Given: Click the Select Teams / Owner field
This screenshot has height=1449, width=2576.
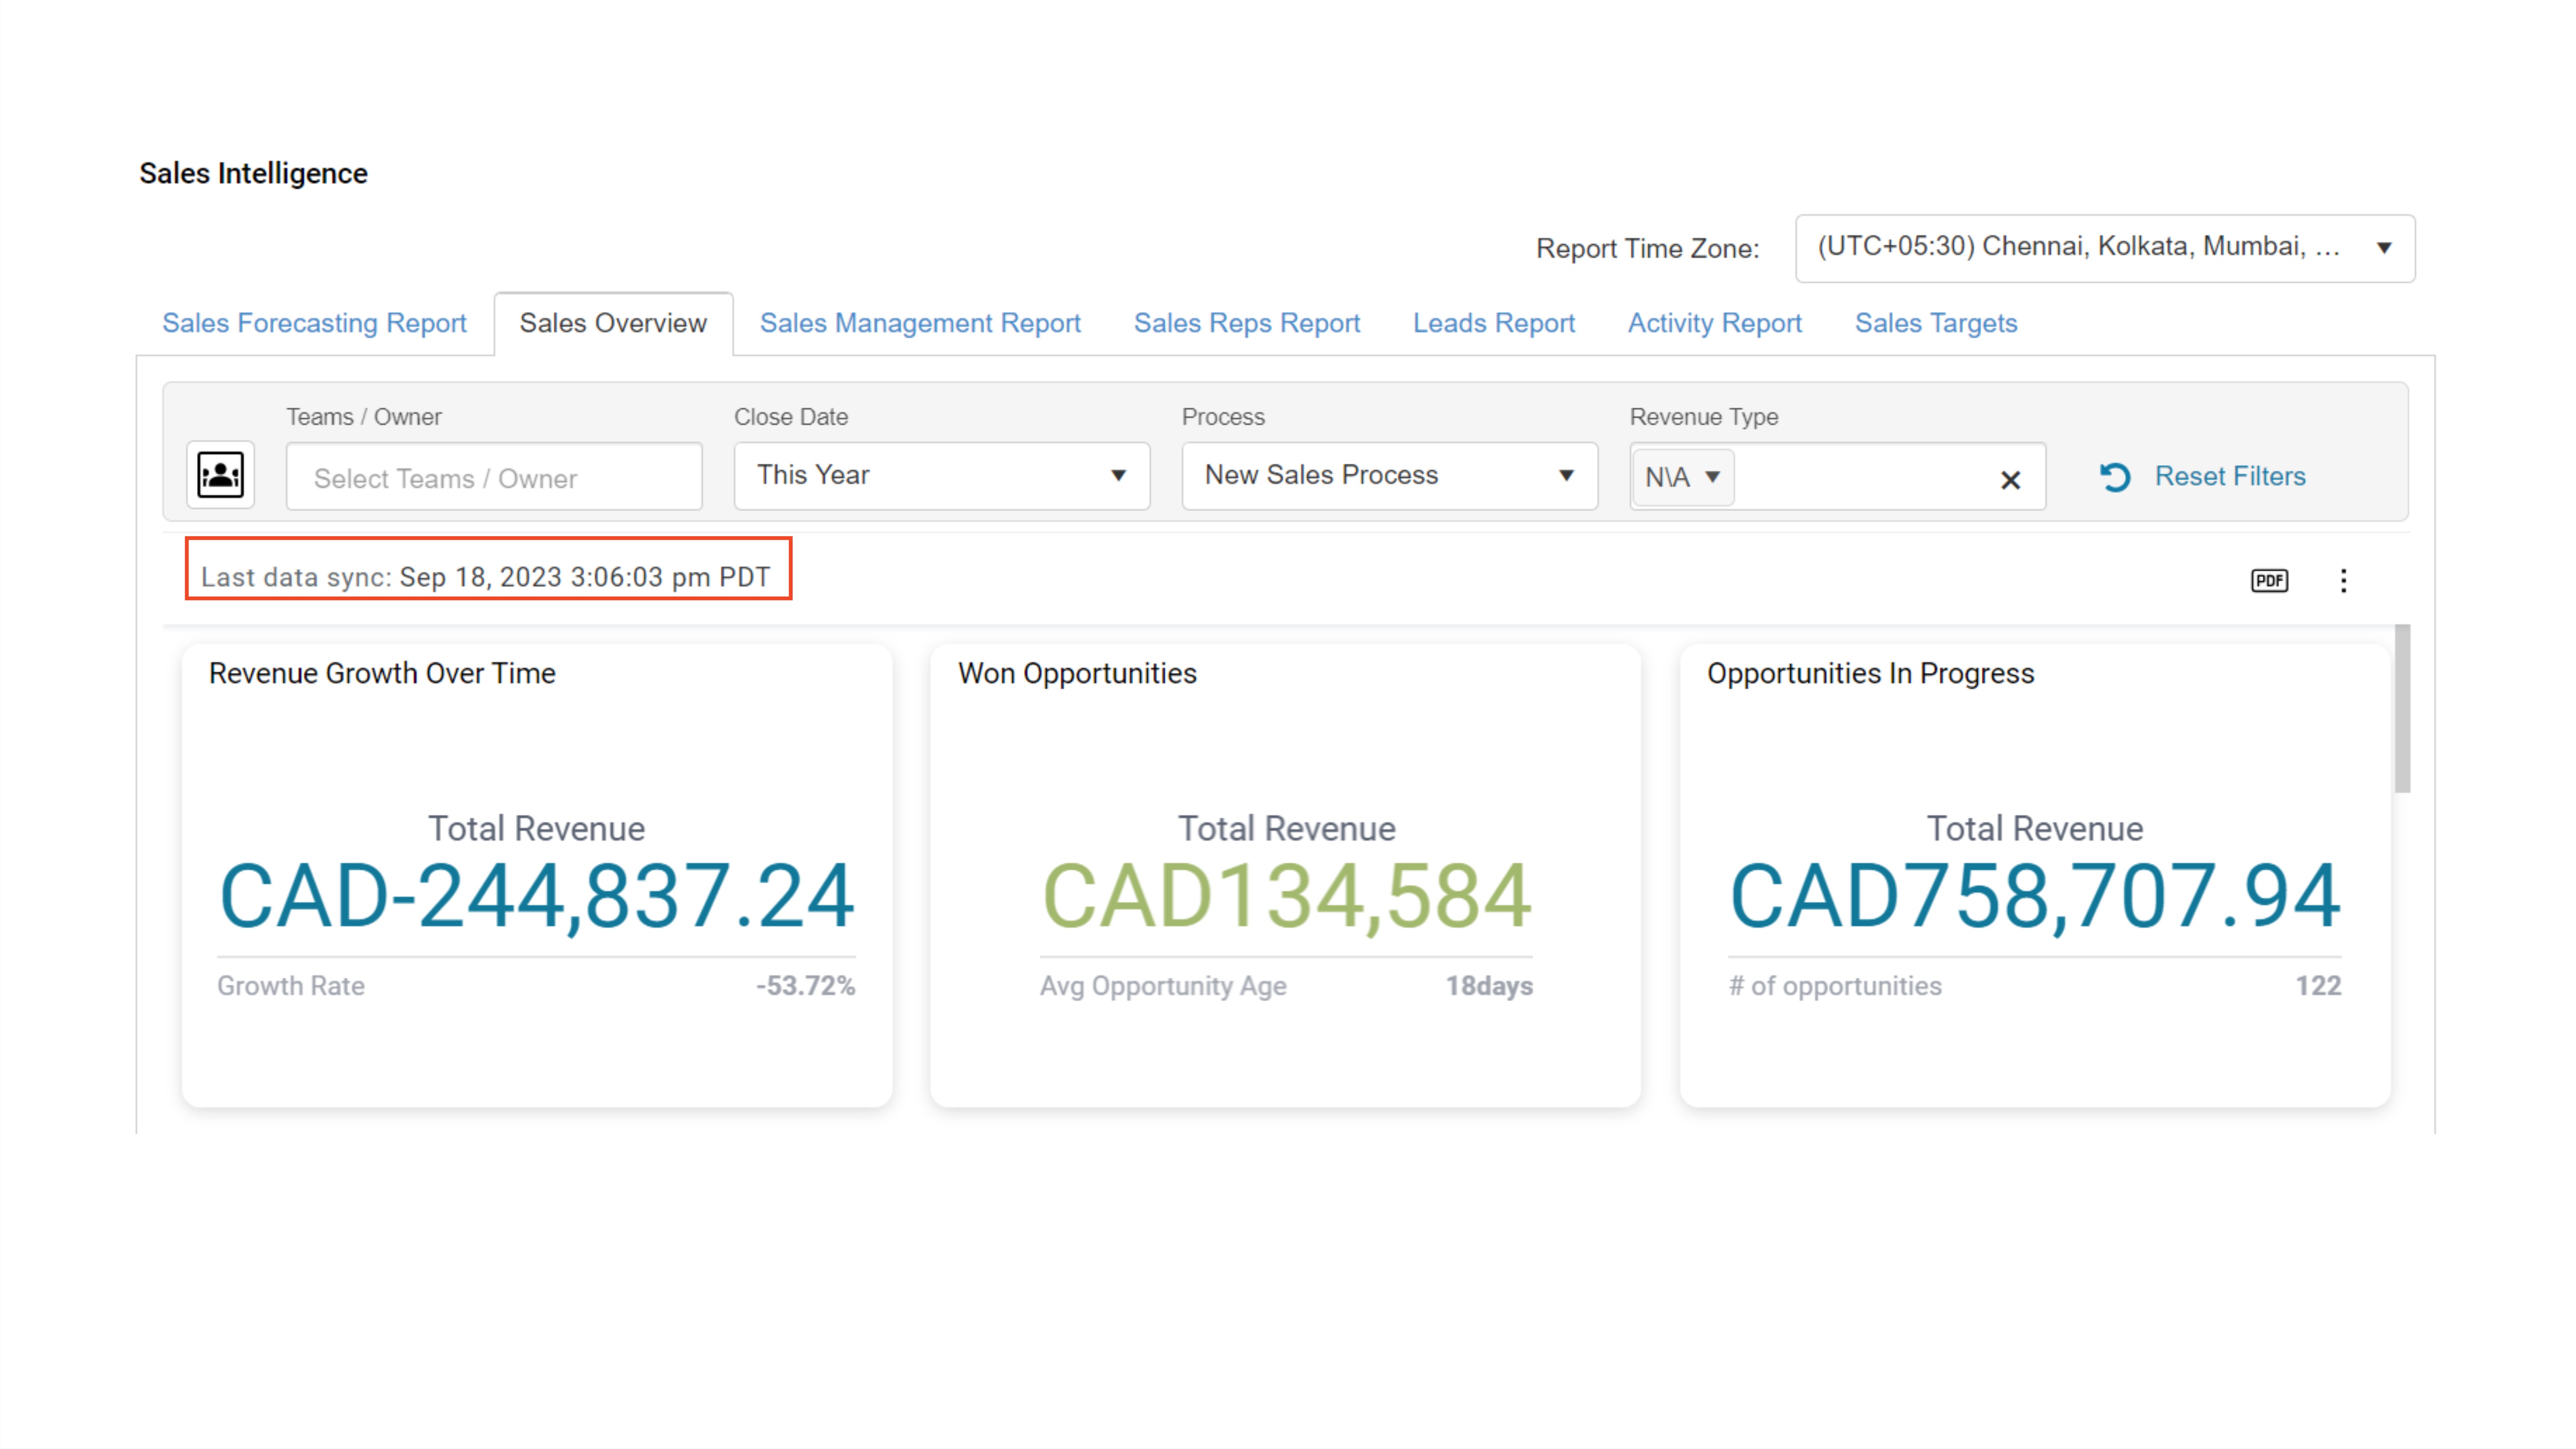Looking at the screenshot, I should [494, 477].
